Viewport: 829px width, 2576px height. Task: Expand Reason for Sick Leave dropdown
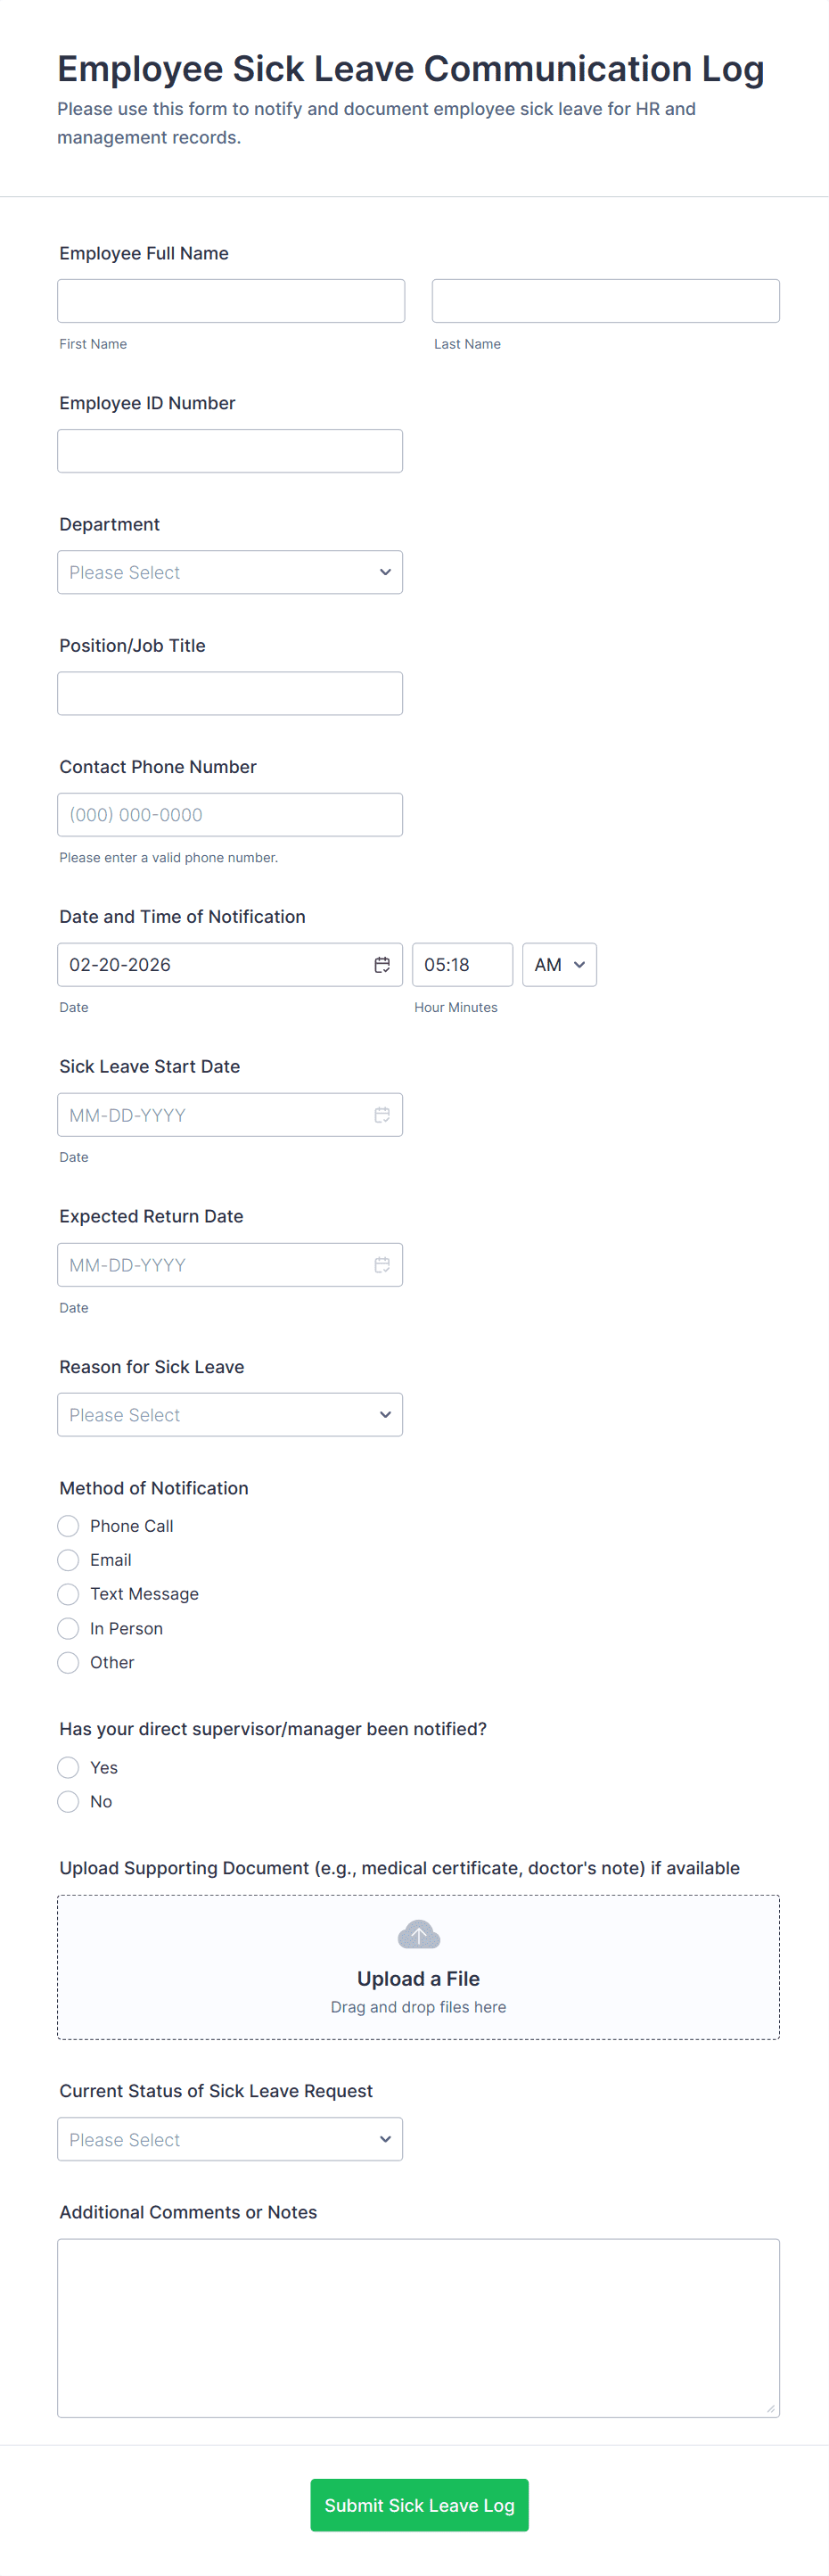(230, 1415)
